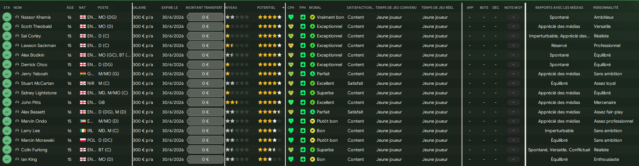Open Derrick Otoo's player profile link
The width and height of the screenshot is (639, 166).
(34, 64)
